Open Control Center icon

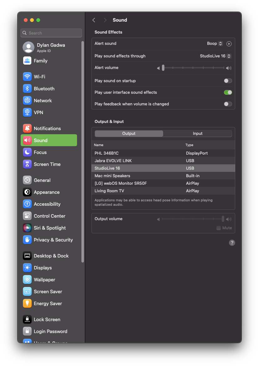[x=27, y=216]
